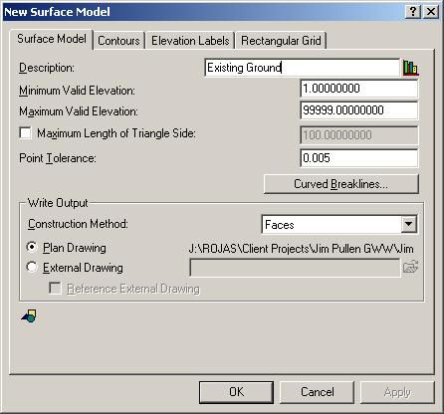
Task: Switch to the Contours tab
Action: point(118,41)
